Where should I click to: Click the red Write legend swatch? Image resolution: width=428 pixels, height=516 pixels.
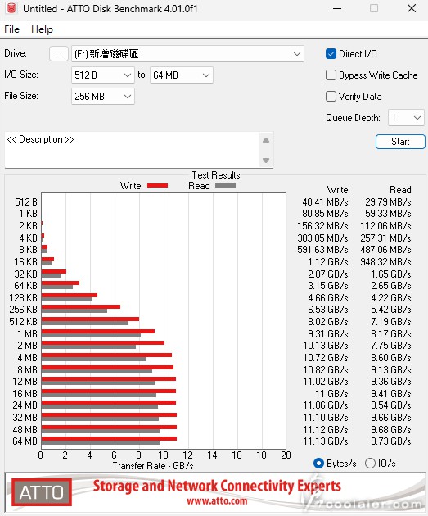coord(157,186)
